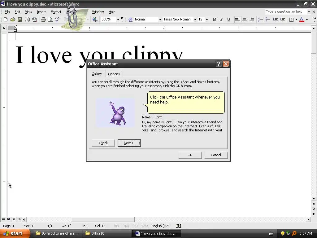This screenshot has height=238, width=317.
Task: Align text right
Action: [x=251, y=20]
